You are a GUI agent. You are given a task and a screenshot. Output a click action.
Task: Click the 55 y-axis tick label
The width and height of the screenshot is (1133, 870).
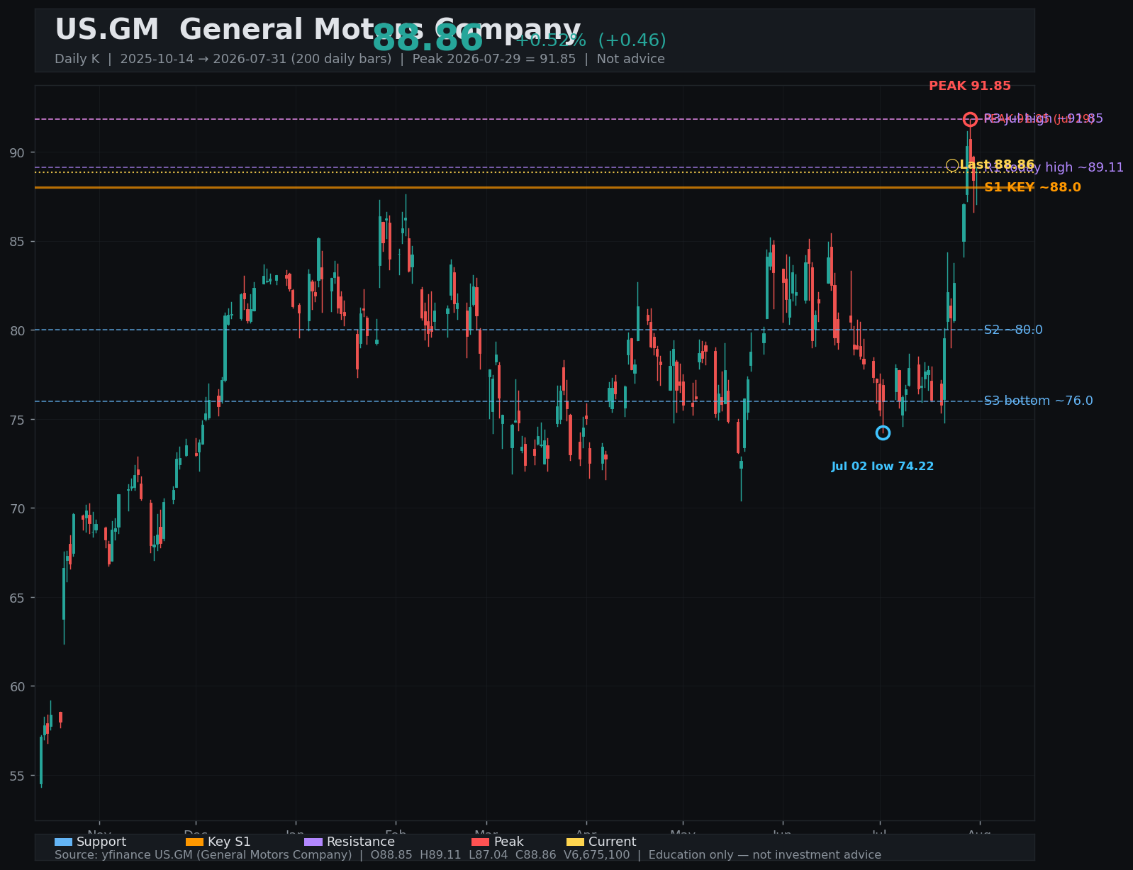pyautogui.click(x=18, y=776)
